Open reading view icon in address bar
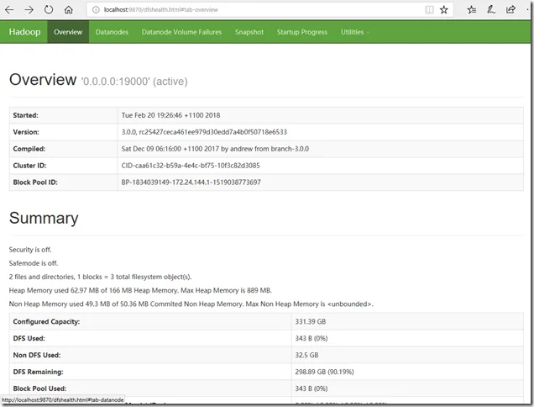The image size is (534, 407). (430, 9)
